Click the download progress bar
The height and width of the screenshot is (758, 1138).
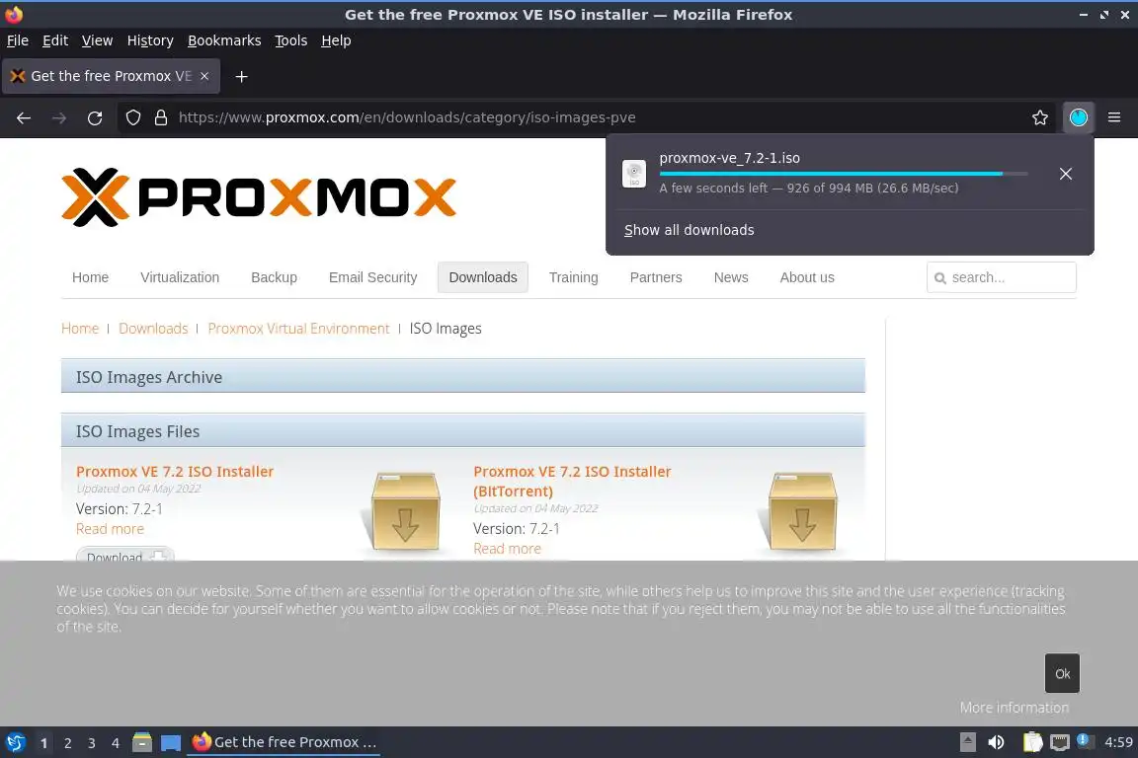(x=844, y=174)
